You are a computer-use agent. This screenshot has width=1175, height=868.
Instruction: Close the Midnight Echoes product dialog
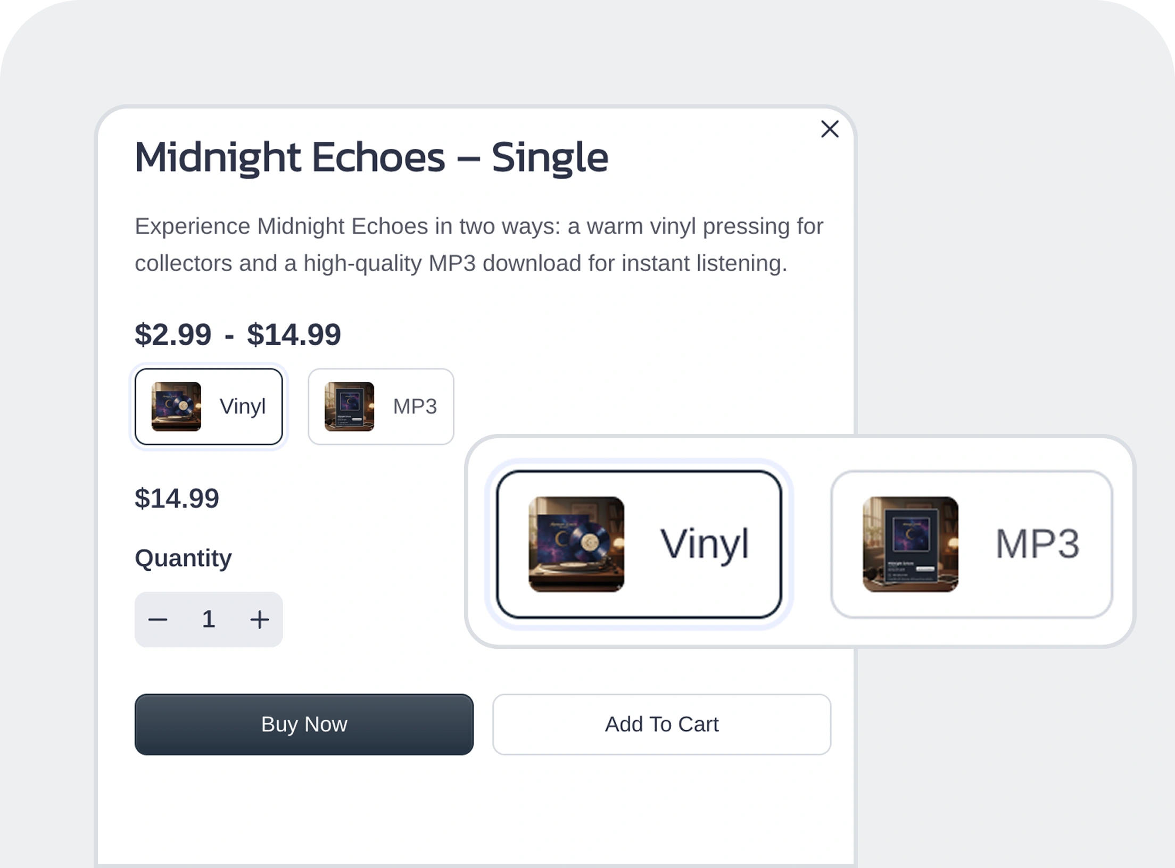point(830,129)
